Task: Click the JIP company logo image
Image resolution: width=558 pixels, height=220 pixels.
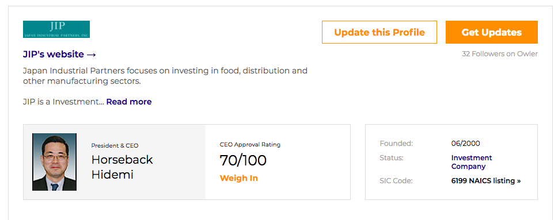Action: [x=56, y=29]
